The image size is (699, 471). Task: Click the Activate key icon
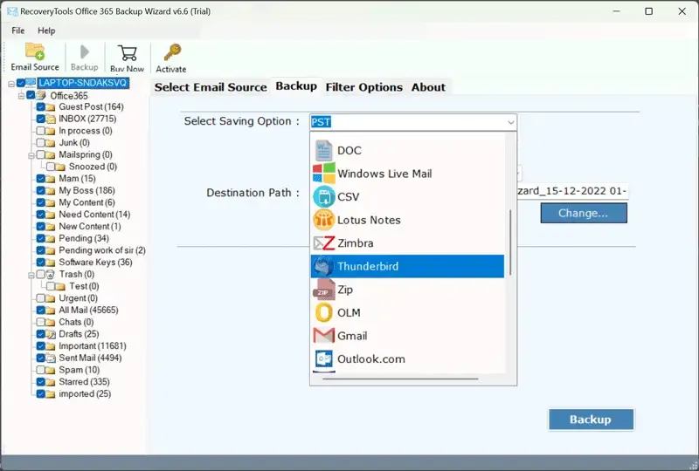coord(171,55)
